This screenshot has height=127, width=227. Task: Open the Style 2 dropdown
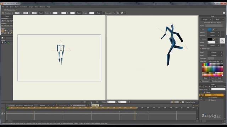[215, 55]
